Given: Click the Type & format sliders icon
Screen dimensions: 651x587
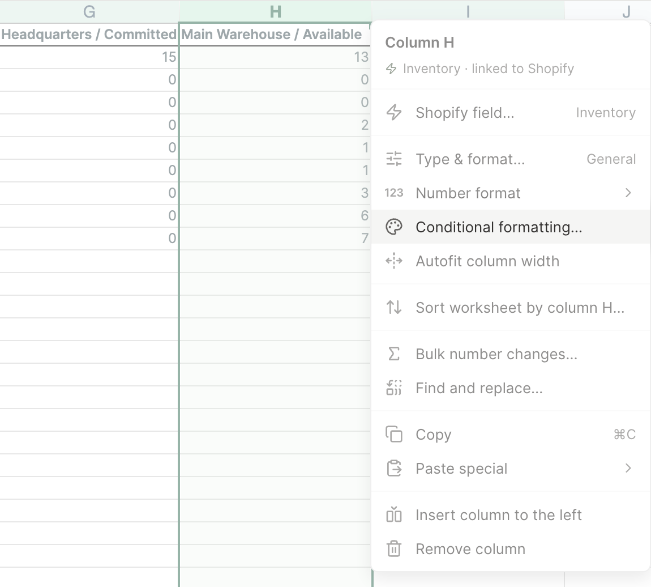Looking at the screenshot, I should pyautogui.click(x=393, y=159).
